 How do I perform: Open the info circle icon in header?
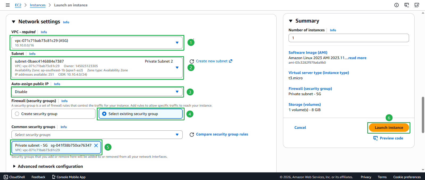click(397, 5)
